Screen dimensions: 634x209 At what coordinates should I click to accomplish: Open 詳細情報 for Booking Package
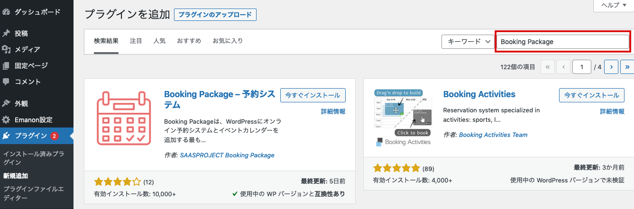[x=333, y=112]
